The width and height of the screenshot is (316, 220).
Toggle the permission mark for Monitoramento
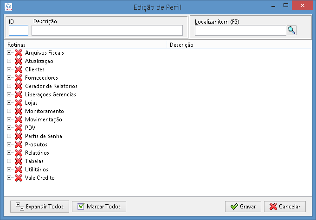(19, 111)
